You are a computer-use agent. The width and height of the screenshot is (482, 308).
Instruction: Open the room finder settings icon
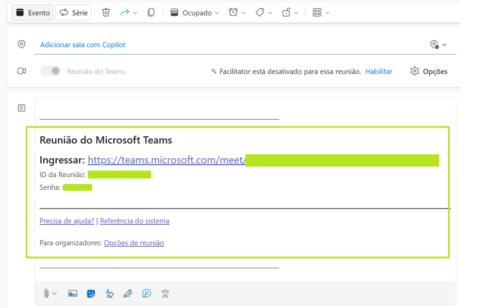click(435, 45)
